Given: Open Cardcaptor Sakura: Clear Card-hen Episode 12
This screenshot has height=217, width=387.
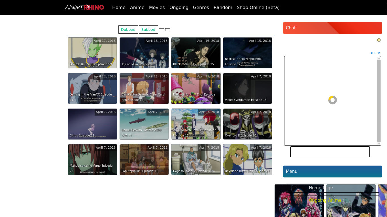Looking at the screenshot, I should [144, 88].
